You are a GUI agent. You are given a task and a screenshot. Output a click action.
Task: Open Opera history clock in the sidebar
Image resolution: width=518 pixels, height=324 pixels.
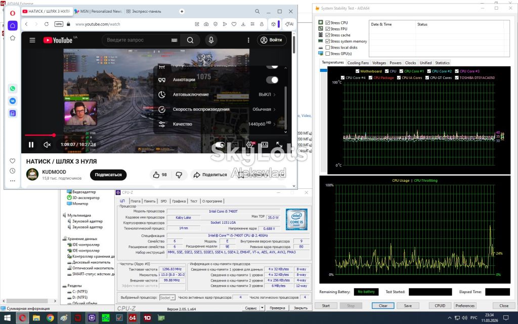13,171
